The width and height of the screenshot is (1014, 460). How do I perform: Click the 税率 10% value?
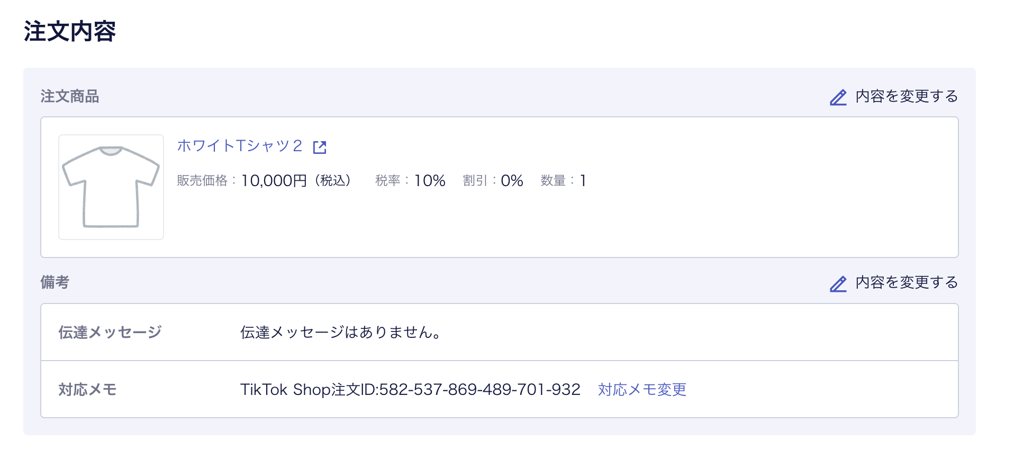click(x=430, y=181)
